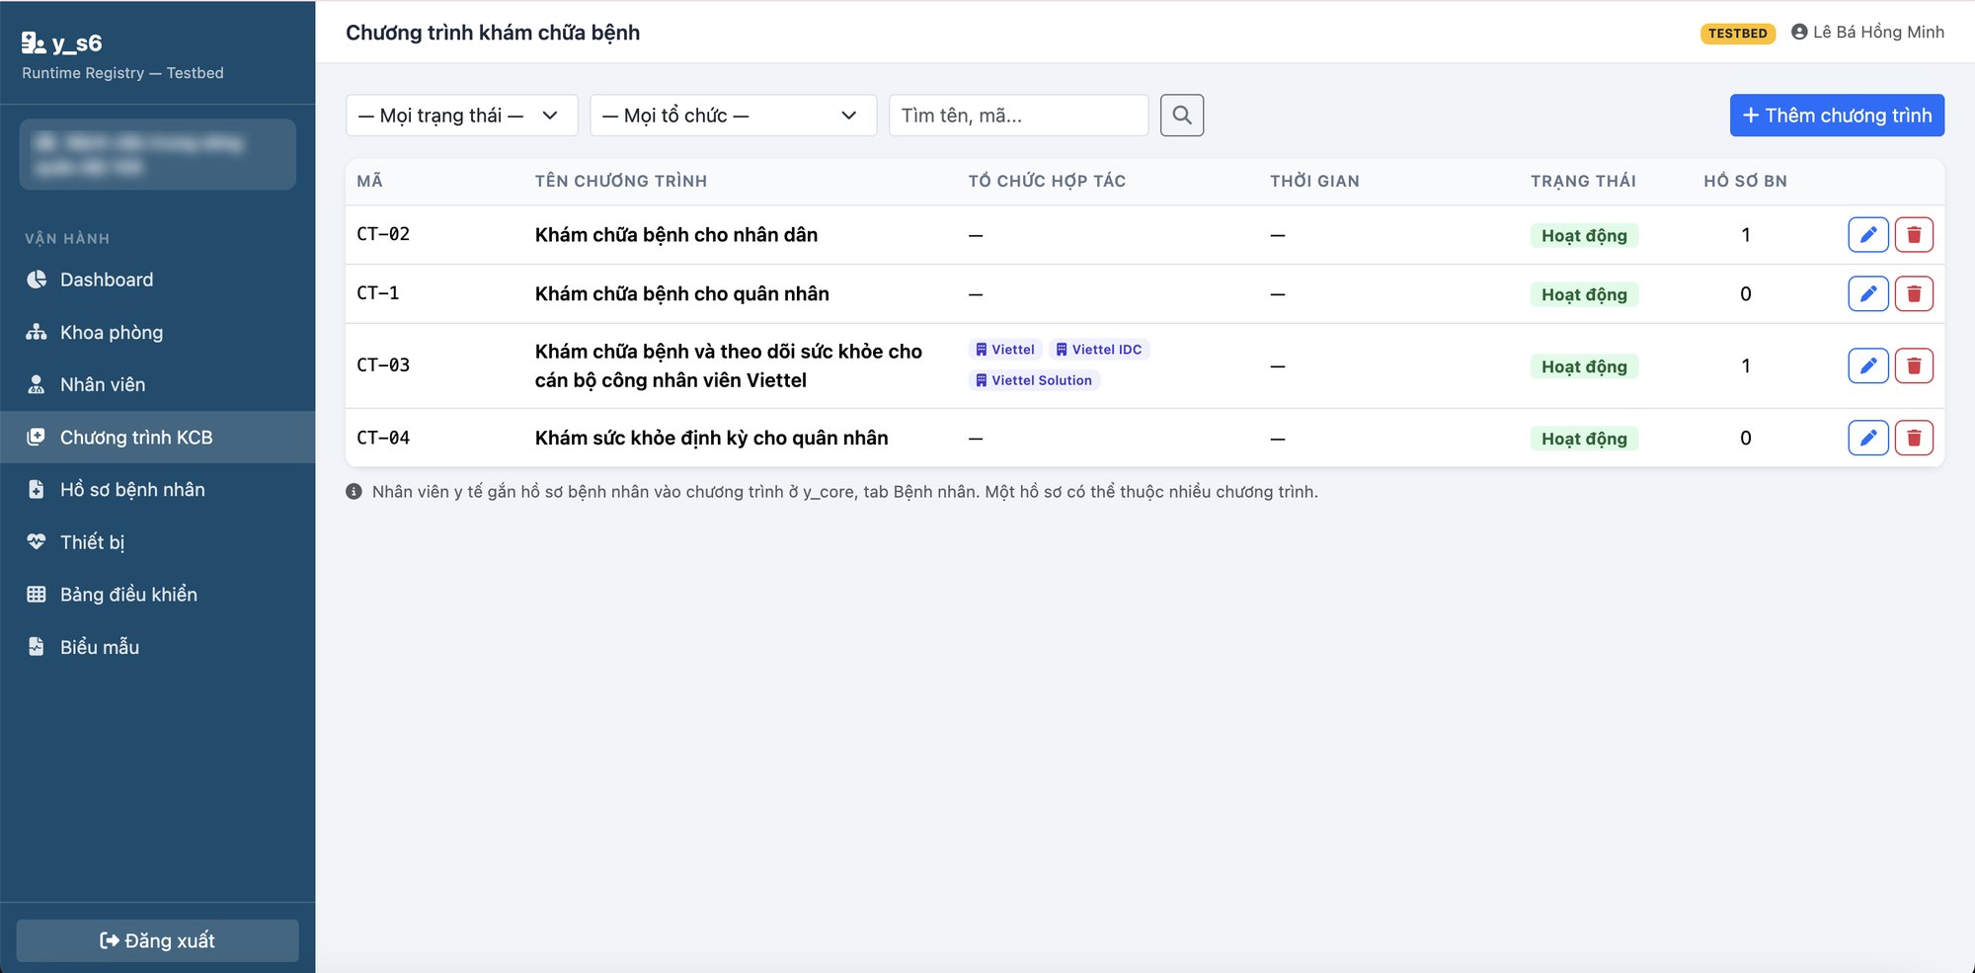Open the Mọi tổ chức organization dropdown
1975x973 pixels.
pyautogui.click(x=733, y=116)
